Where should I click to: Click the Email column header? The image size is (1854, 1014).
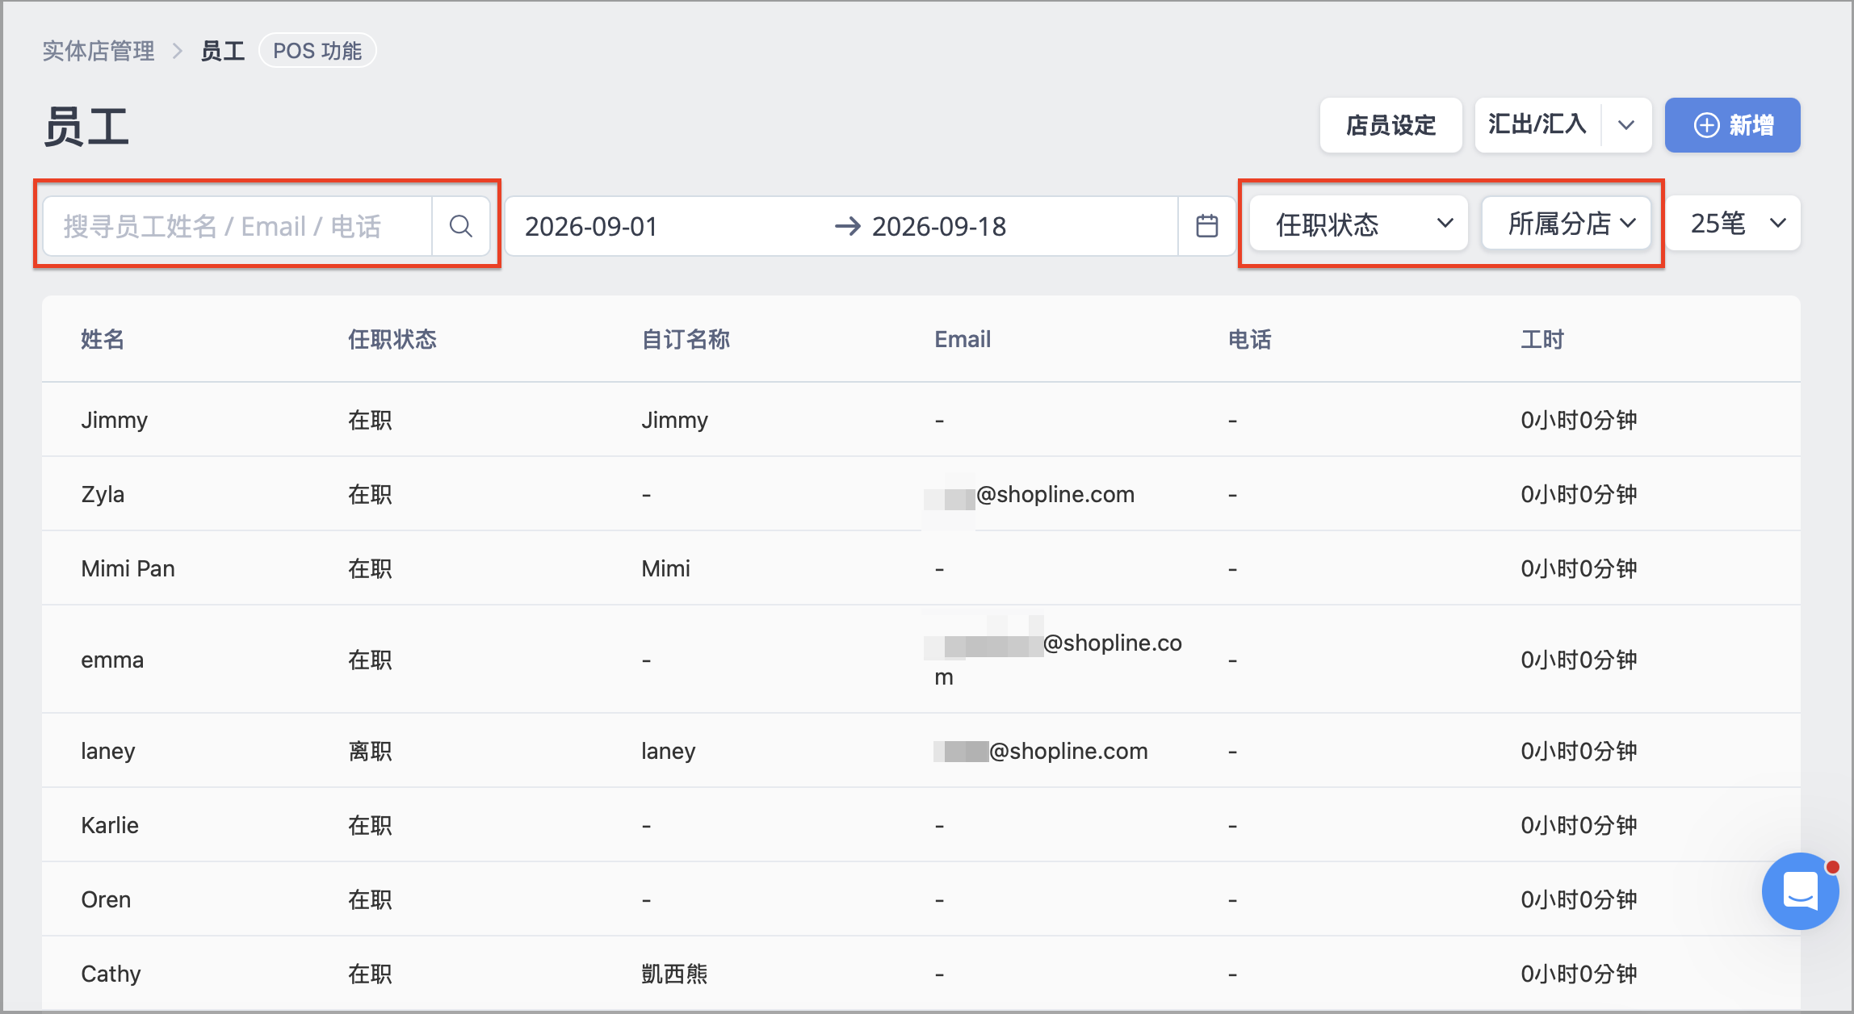963,339
